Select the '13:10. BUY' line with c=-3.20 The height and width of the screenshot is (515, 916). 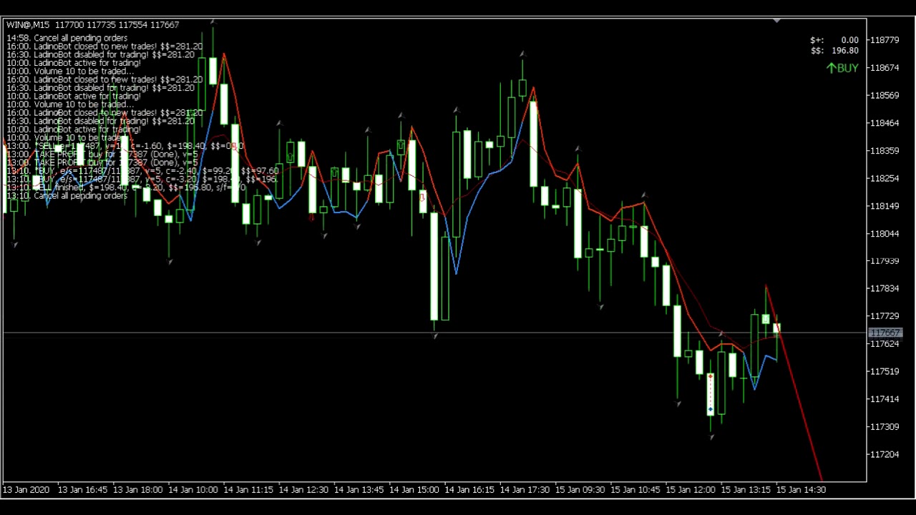(142, 179)
